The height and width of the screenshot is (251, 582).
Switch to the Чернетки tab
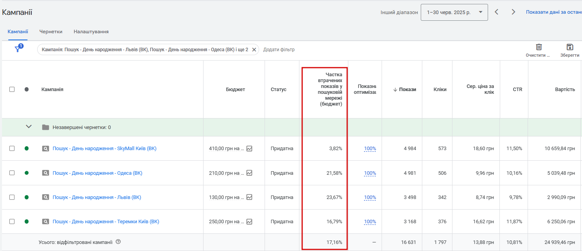[51, 32]
